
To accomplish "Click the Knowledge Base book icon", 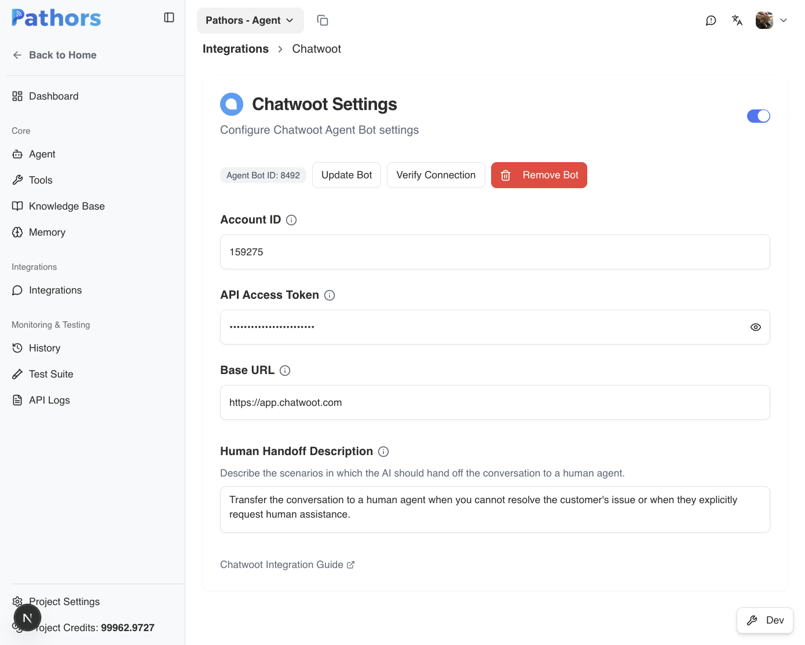I will 17,206.
